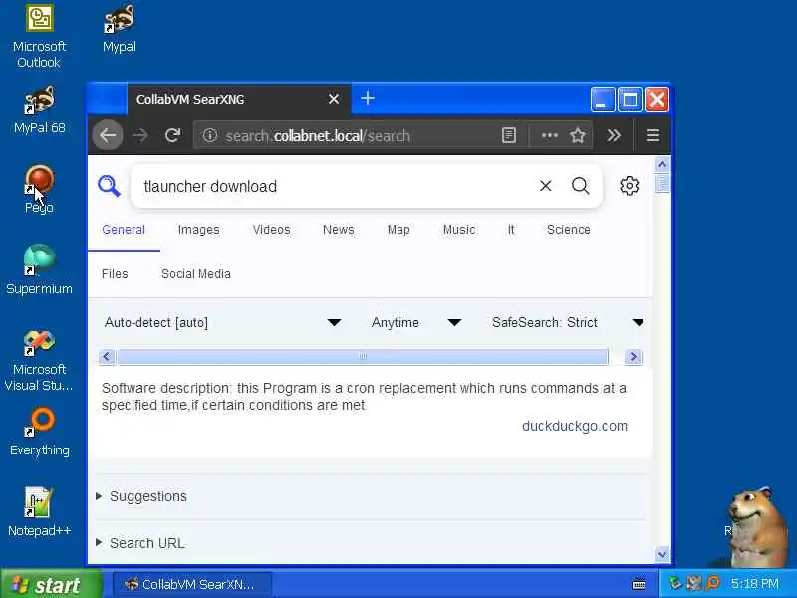Open the MyPal 68 desktop icon
The height and width of the screenshot is (598, 797).
point(40,110)
